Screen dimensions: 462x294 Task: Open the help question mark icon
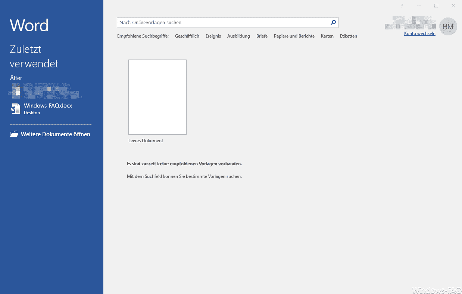[x=402, y=6]
